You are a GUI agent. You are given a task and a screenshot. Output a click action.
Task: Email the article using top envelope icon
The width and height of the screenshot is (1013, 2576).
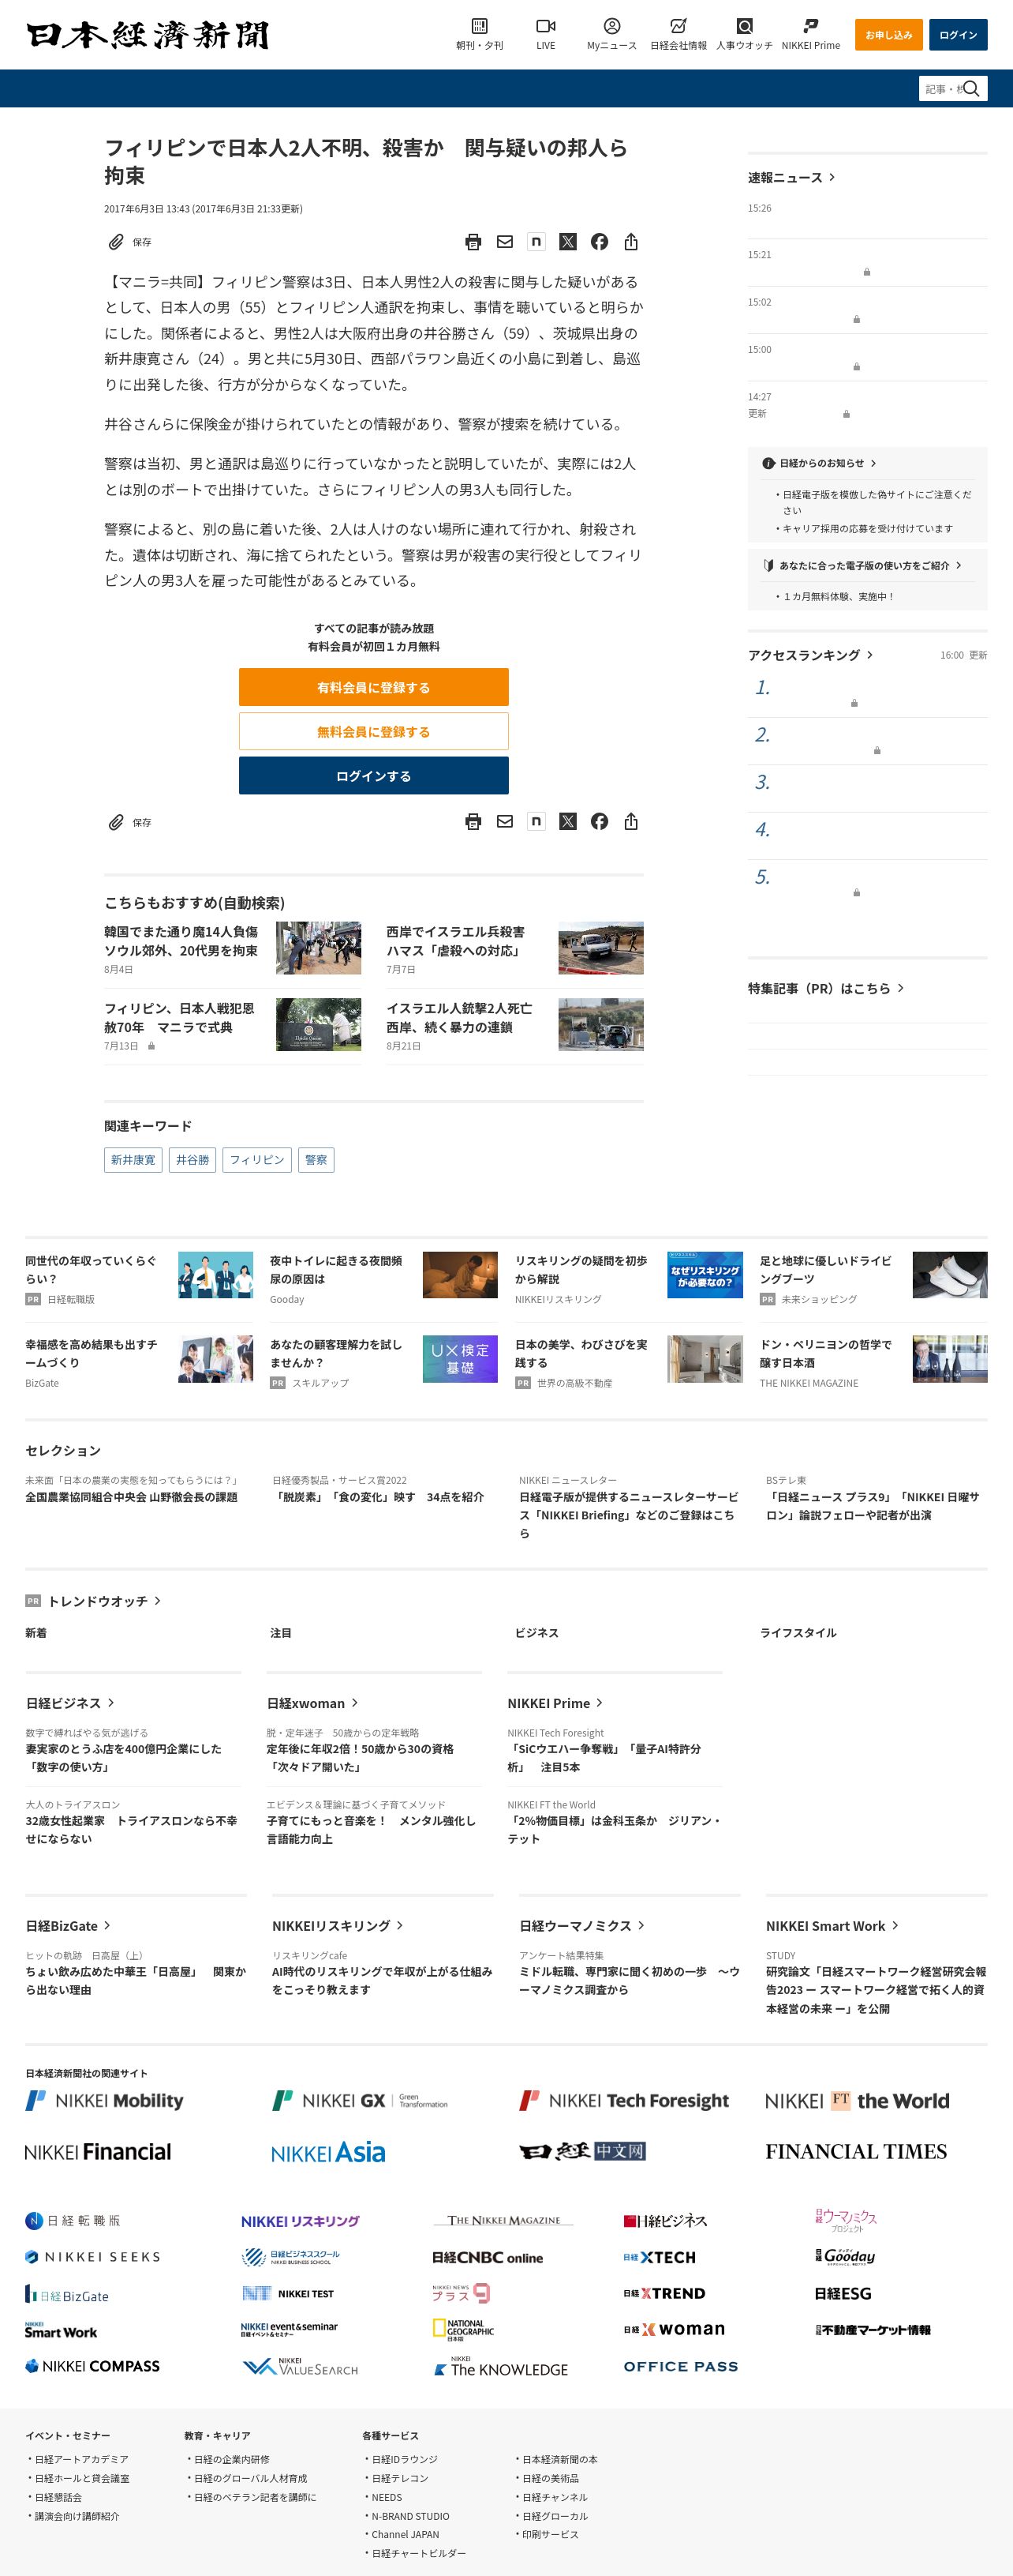[504, 242]
